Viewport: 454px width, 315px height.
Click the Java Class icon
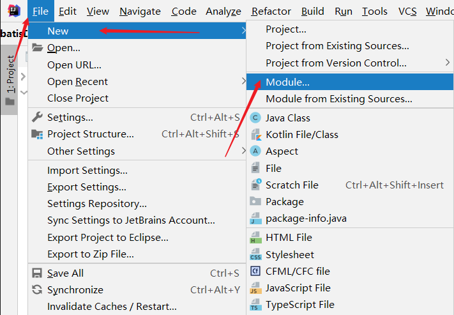tap(255, 118)
